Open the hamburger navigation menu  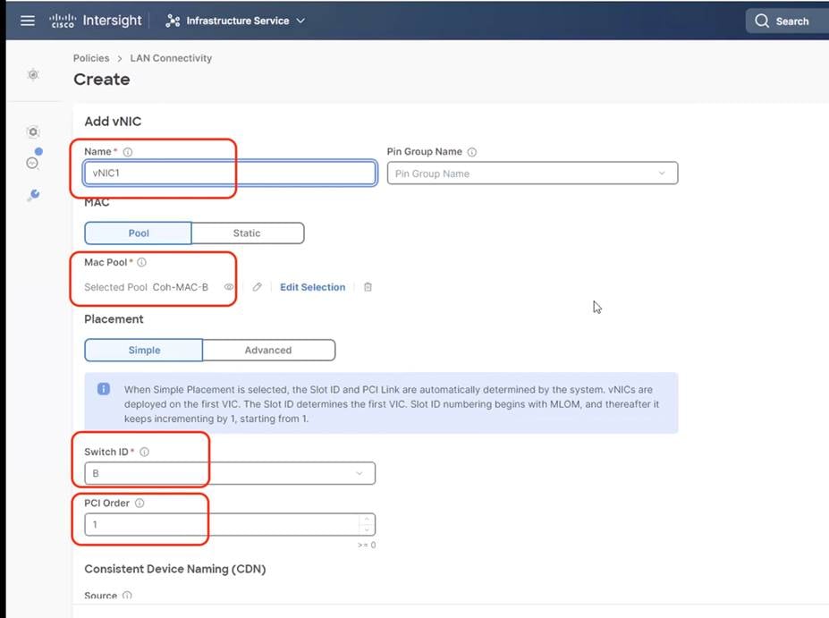pyautogui.click(x=27, y=20)
